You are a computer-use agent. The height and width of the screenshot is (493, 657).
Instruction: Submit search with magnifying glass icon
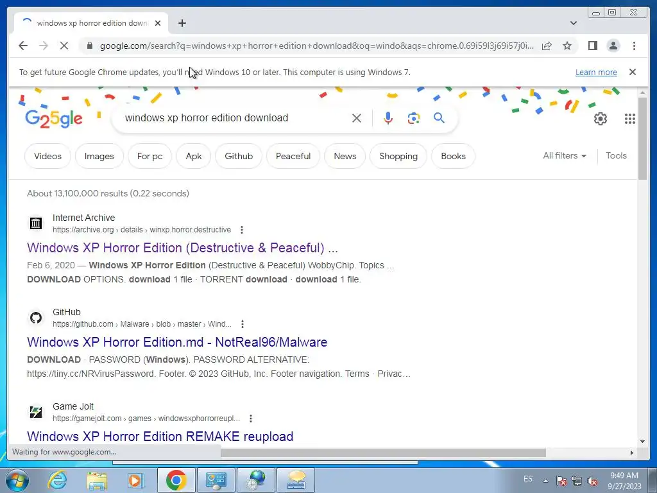pos(439,118)
